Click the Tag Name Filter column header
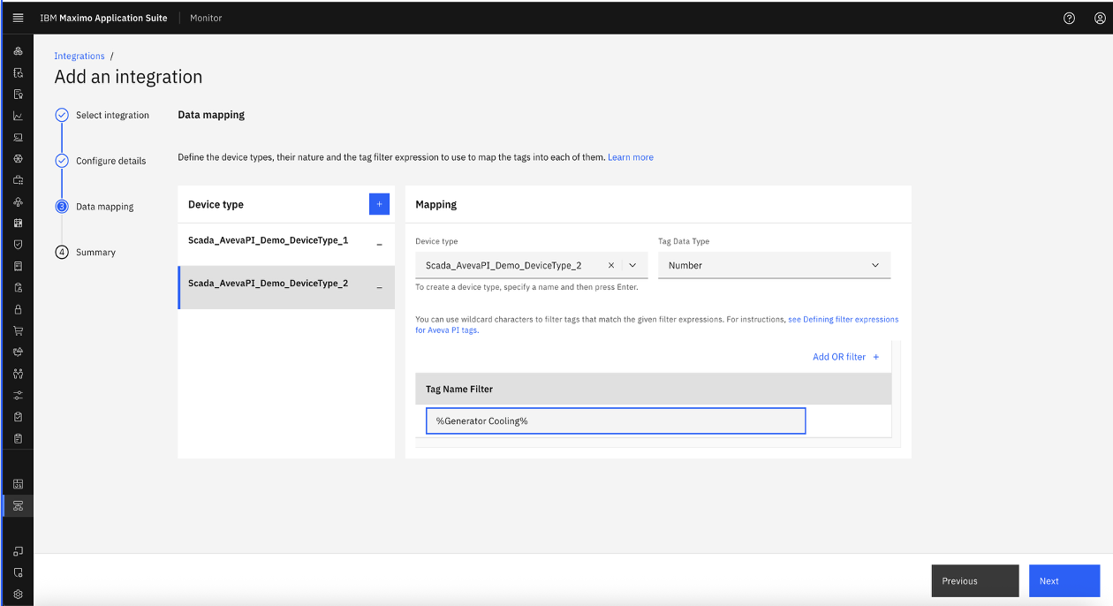1113x606 pixels. (x=459, y=389)
